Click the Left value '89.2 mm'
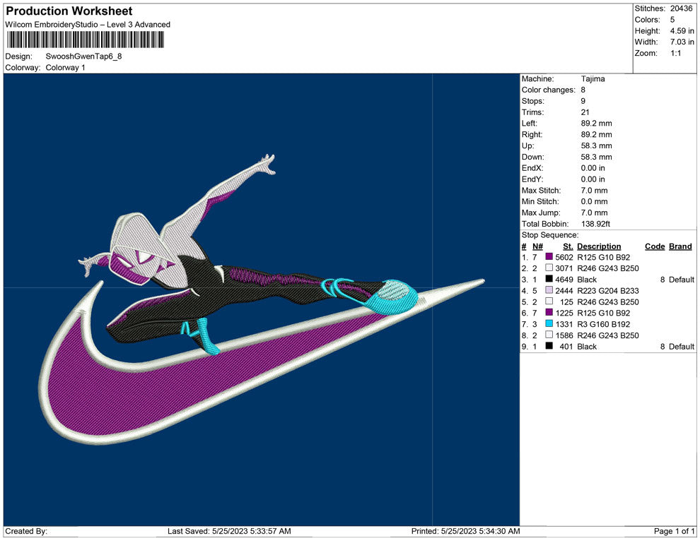 pos(597,124)
